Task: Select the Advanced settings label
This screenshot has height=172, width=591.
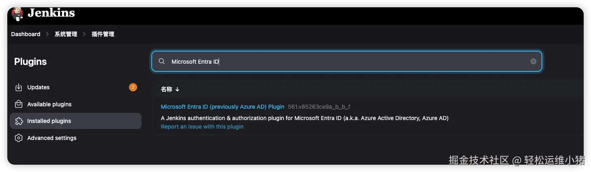Action: tap(52, 138)
